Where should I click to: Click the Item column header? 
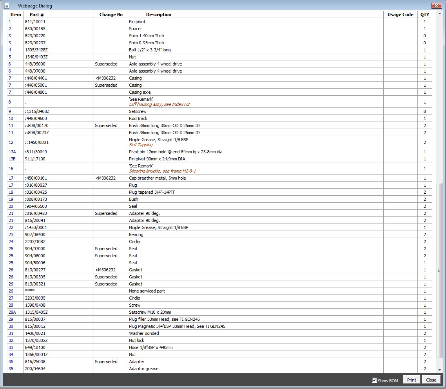pos(16,15)
